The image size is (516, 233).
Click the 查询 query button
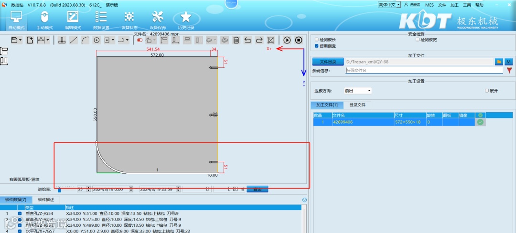coord(257,189)
